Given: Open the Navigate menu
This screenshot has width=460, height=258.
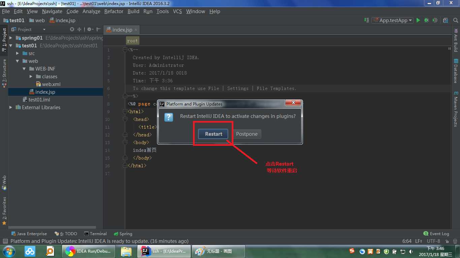Looking at the screenshot, I should pyautogui.click(x=52, y=11).
